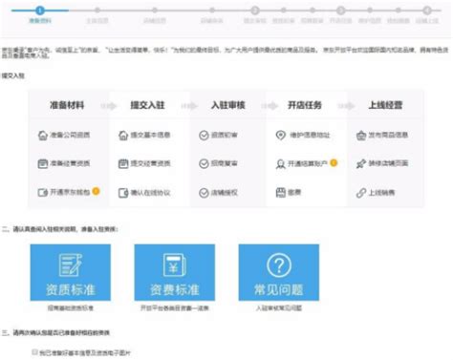Click the house icon beside 提交基本信息
This screenshot has width=453, height=360.
123,136
